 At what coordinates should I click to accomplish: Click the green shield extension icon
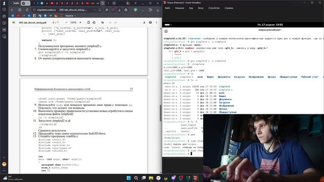click(x=136, y=10)
